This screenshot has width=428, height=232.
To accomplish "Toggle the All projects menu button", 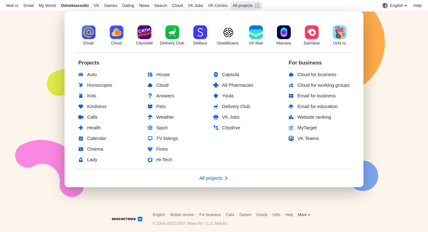I will click(246, 6).
